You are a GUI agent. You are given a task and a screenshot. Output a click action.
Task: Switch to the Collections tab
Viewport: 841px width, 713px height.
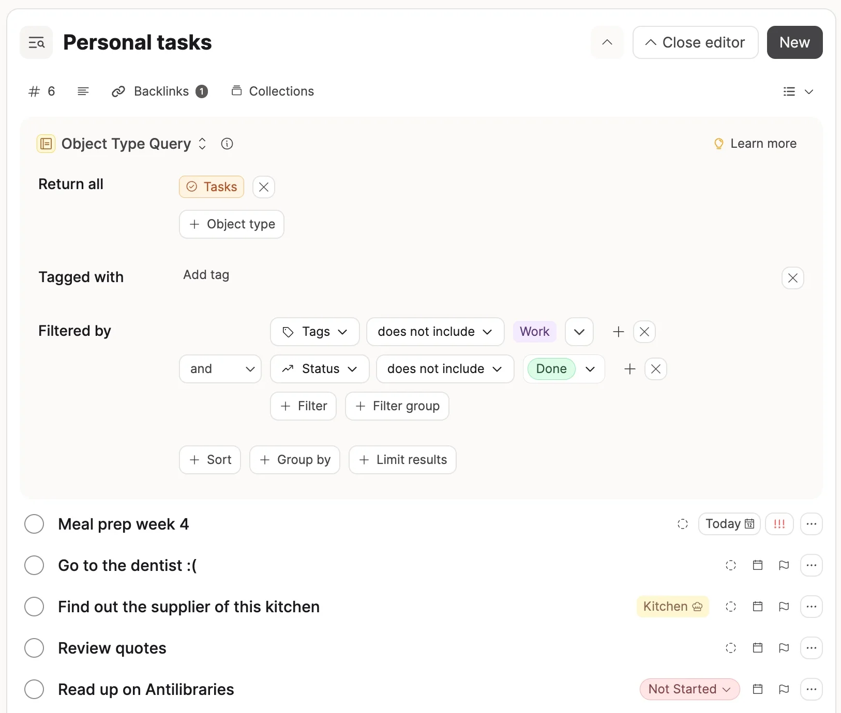[273, 91]
